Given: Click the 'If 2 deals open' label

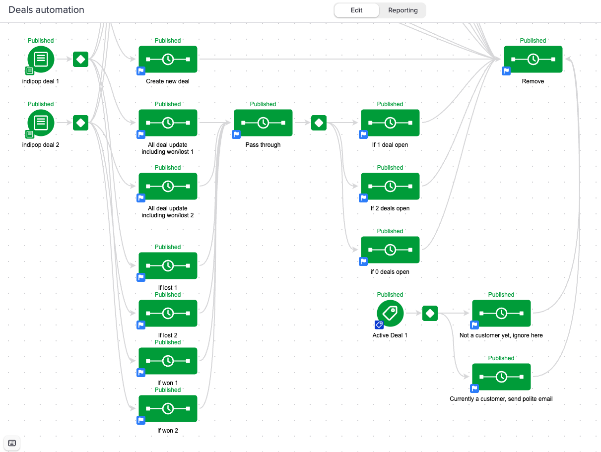Looking at the screenshot, I should tap(390, 208).
